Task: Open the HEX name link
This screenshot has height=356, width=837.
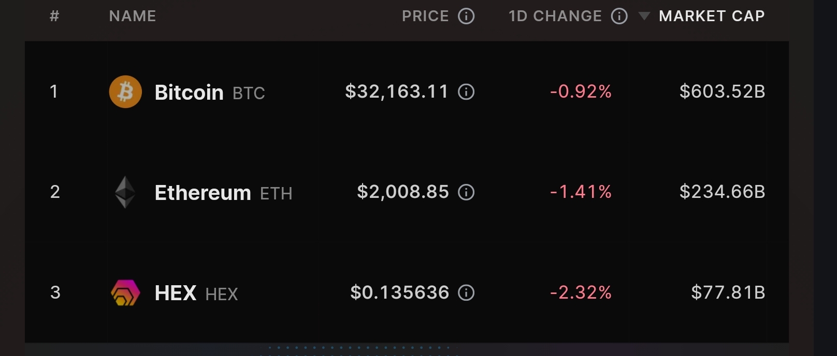Action: (x=176, y=293)
